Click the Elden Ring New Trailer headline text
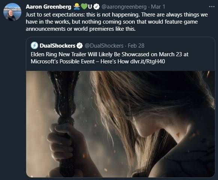 [x=109, y=54]
